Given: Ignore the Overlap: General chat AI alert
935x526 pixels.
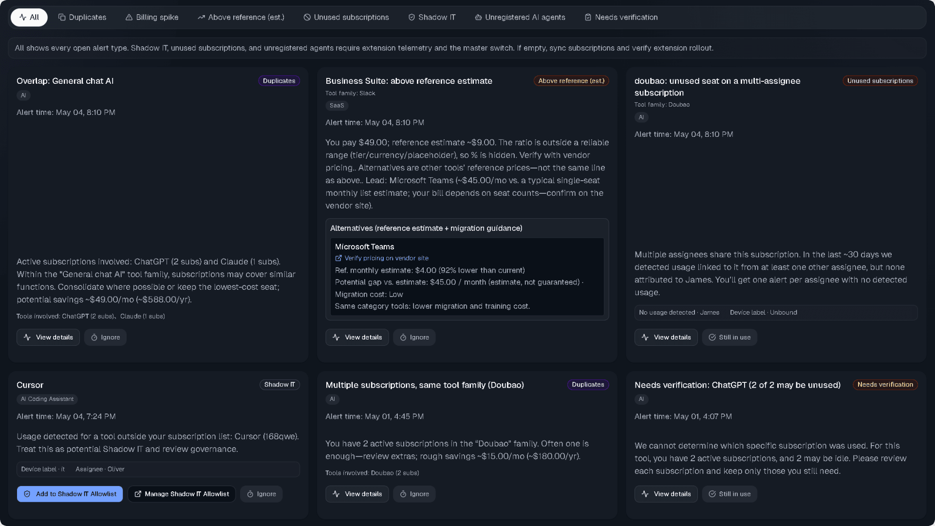Looking at the screenshot, I should point(105,338).
